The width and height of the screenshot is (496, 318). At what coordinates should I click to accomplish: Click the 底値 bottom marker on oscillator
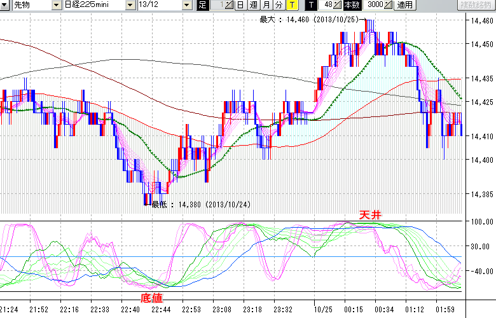pos(151,297)
